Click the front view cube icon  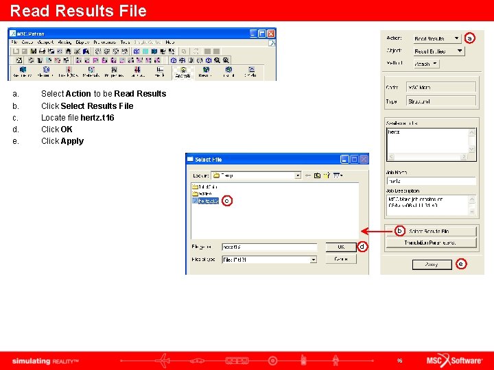point(174,60)
